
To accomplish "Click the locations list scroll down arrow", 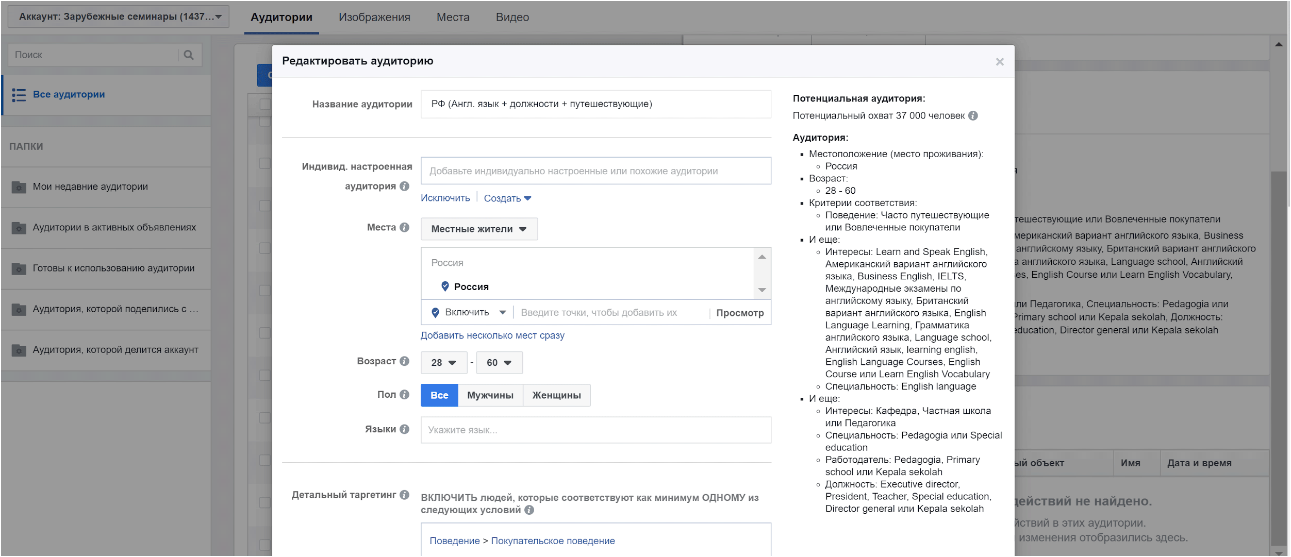I will coord(762,290).
